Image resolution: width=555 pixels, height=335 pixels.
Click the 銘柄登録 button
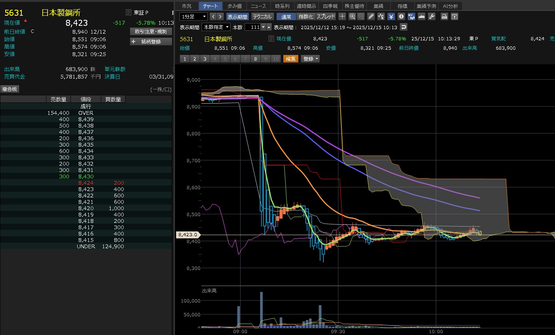point(151,42)
